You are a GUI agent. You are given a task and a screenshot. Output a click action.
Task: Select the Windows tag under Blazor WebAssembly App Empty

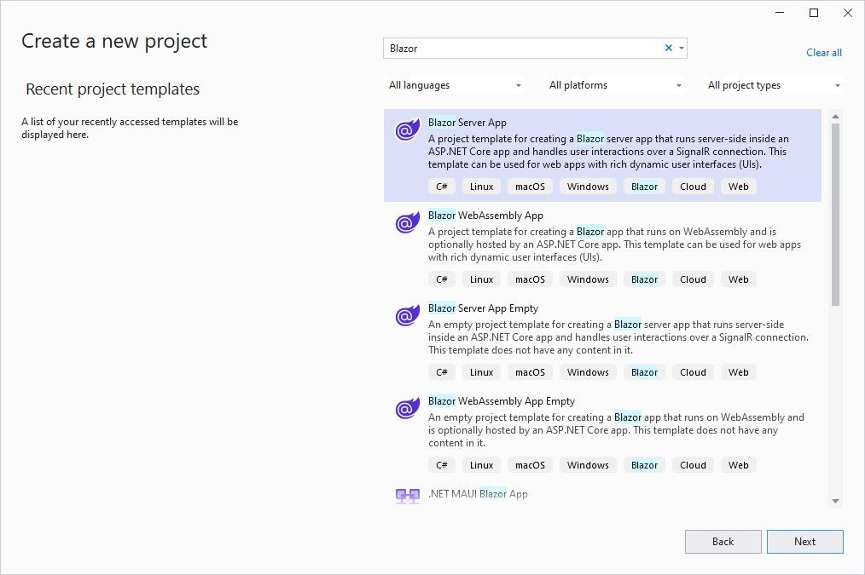pos(587,464)
